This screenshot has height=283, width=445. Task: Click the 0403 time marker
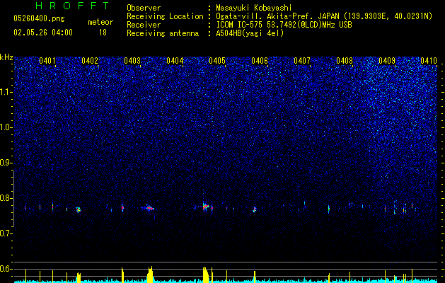132,61
